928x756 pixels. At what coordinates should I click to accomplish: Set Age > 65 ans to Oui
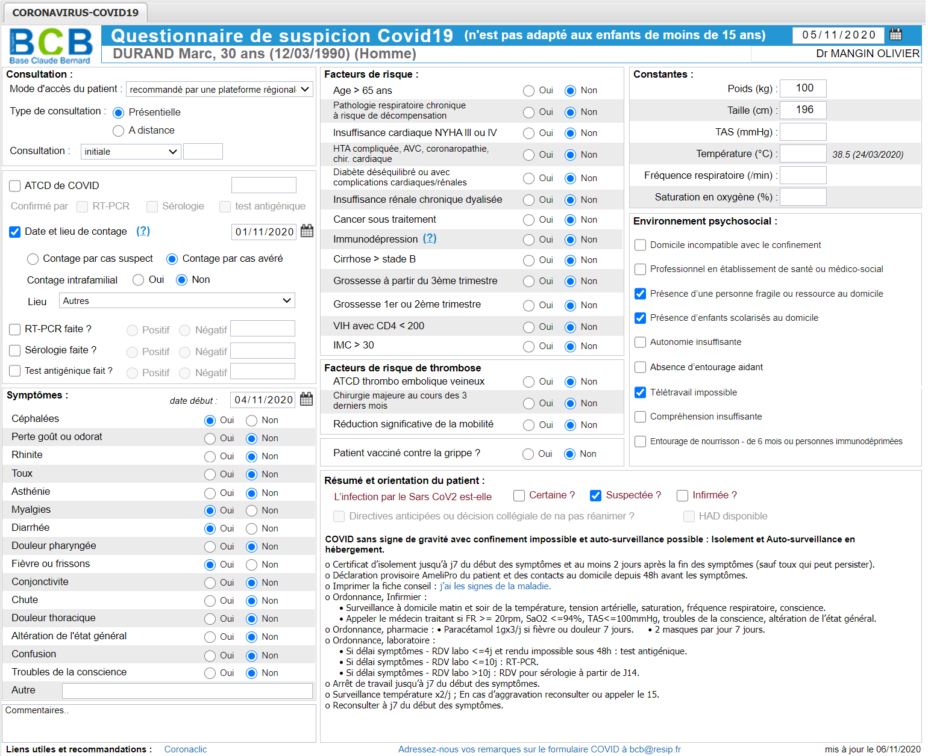pos(528,91)
